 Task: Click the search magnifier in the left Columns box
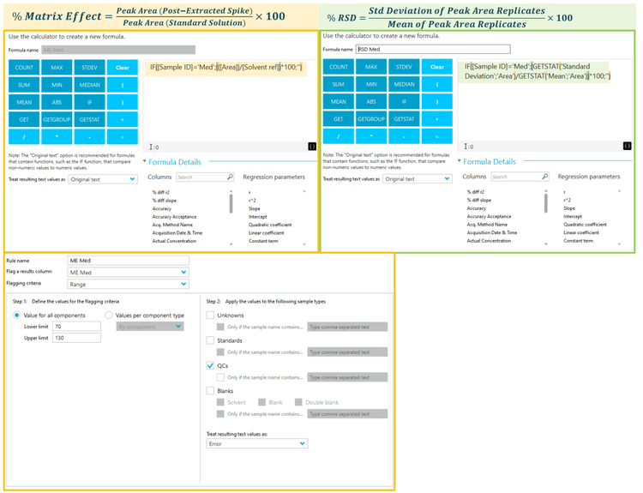(x=230, y=177)
